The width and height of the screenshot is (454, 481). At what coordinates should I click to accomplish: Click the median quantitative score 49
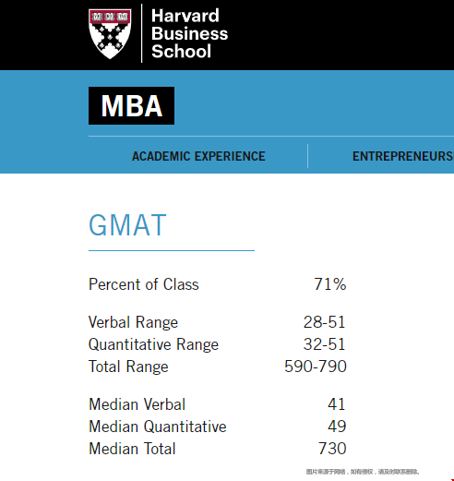point(337,427)
